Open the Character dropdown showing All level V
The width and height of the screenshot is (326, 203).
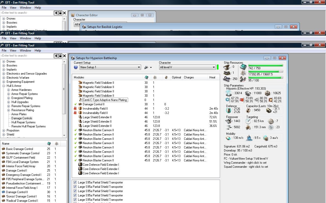pyautogui.click(x=188, y=67)
